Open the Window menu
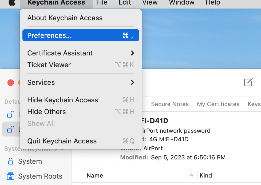 tap(181, 2)
